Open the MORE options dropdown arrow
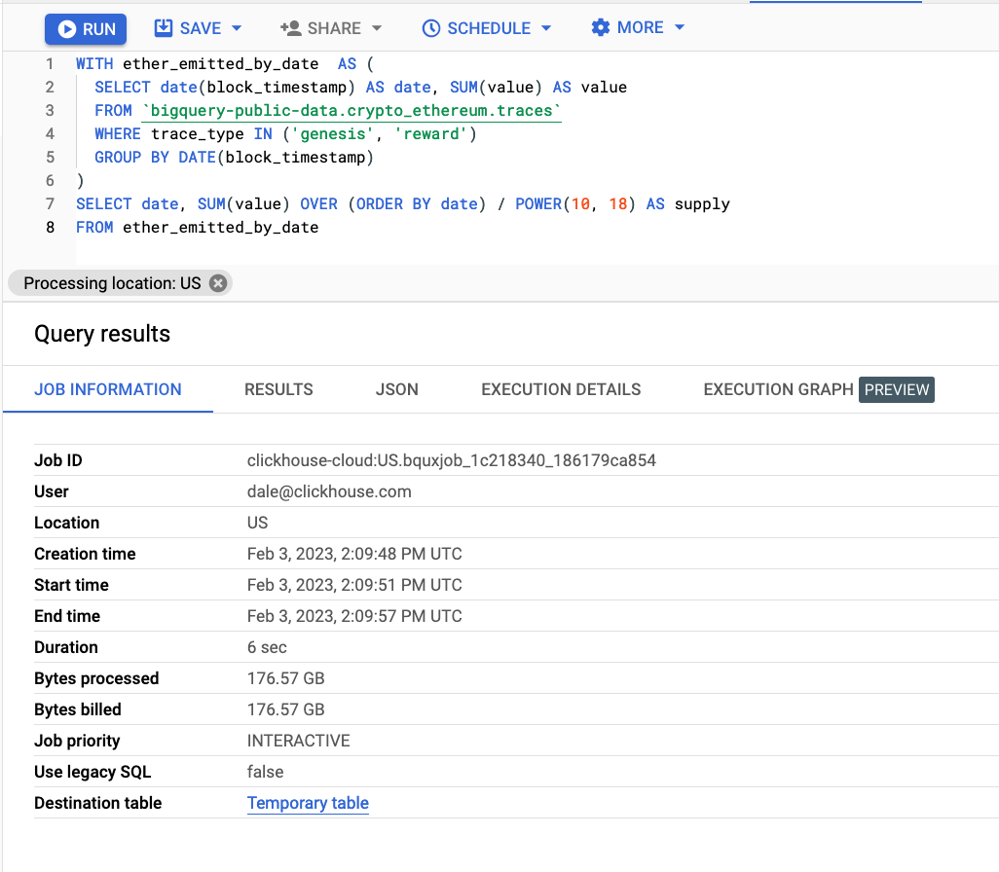The height and width of the screenshot is (872, 999). pyautogui.click(x=680, y=27)
